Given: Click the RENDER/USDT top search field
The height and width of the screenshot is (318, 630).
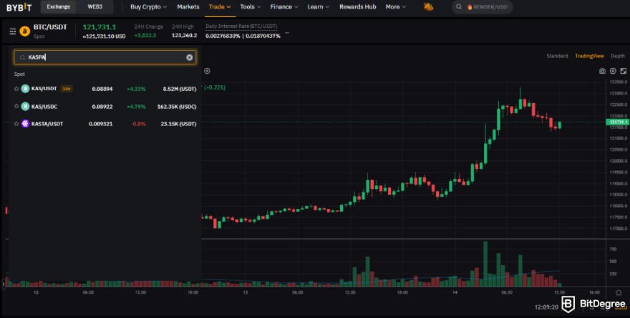Looking at the screenshot, I should pos(482,7).
